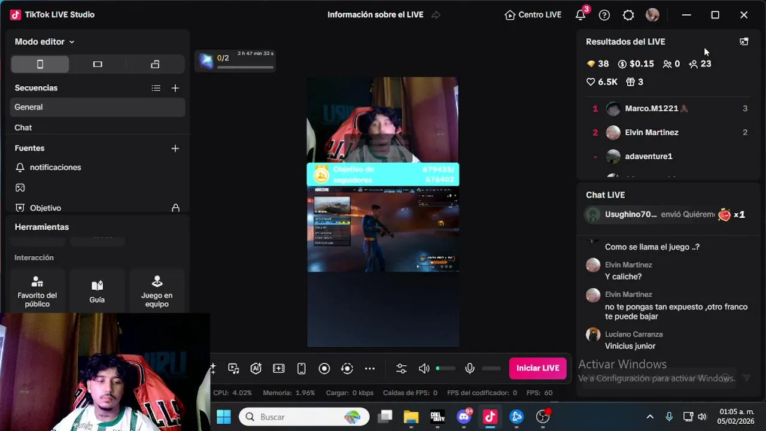Start recording with the record circle icon

pyautogui.click(x=324, y=369)
